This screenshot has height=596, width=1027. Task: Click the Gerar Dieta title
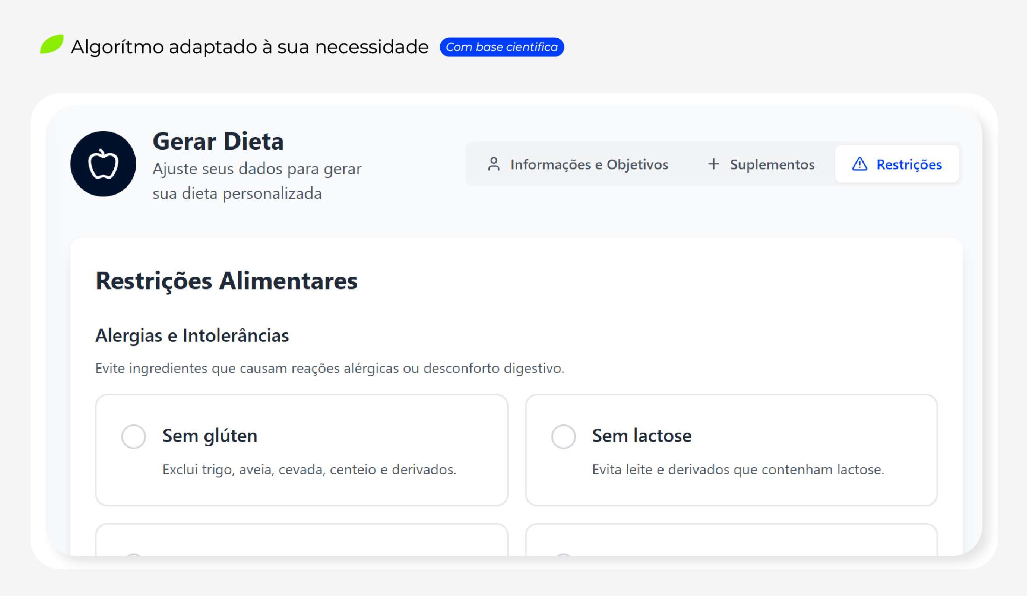pyautogui.click(x=218, y=141)
